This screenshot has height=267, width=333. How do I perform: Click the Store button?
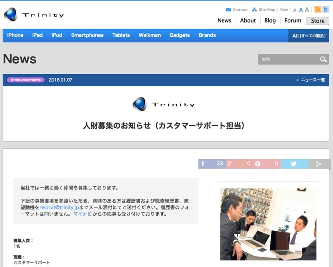pos(318,21)
